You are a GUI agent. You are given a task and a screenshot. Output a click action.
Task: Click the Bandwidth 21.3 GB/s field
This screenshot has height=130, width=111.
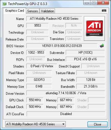click(x=91, y=86)
